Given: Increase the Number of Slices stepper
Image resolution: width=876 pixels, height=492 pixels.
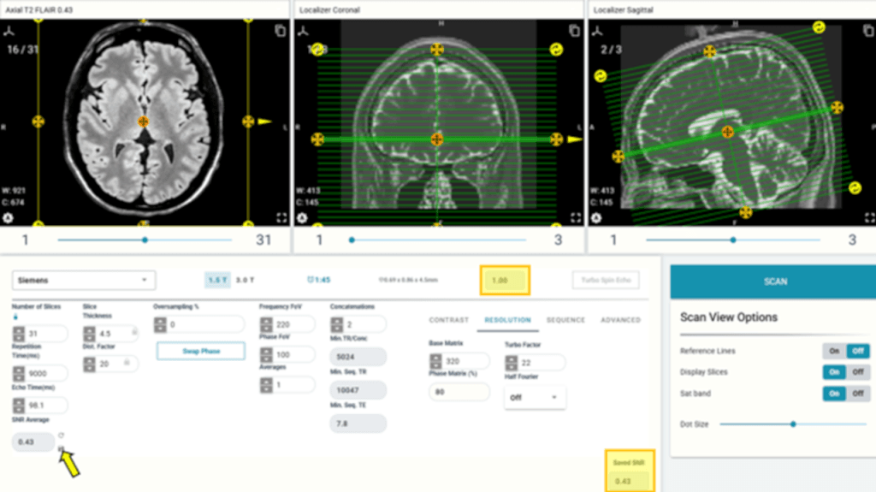Looking at the screenshot, I should [x=18, y=329].
